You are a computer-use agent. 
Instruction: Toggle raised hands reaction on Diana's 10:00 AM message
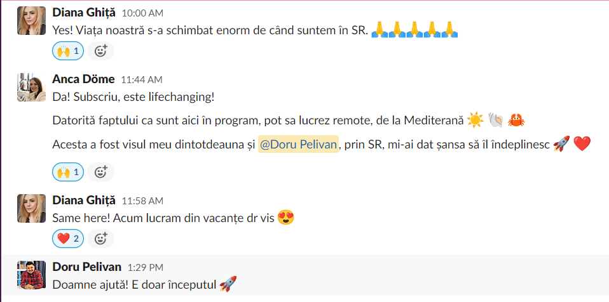68,51
